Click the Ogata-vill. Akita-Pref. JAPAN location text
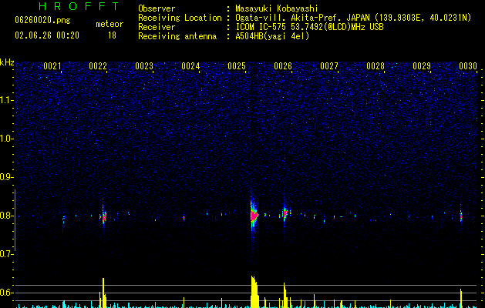This screenshot has width=485, height=308. [353, 18]
